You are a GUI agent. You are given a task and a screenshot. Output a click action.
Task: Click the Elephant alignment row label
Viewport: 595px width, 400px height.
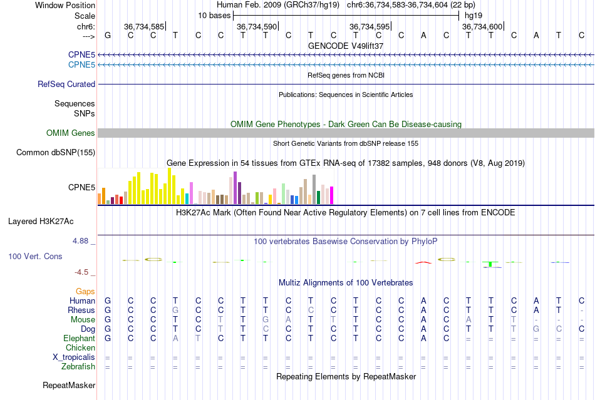point(79,338)
